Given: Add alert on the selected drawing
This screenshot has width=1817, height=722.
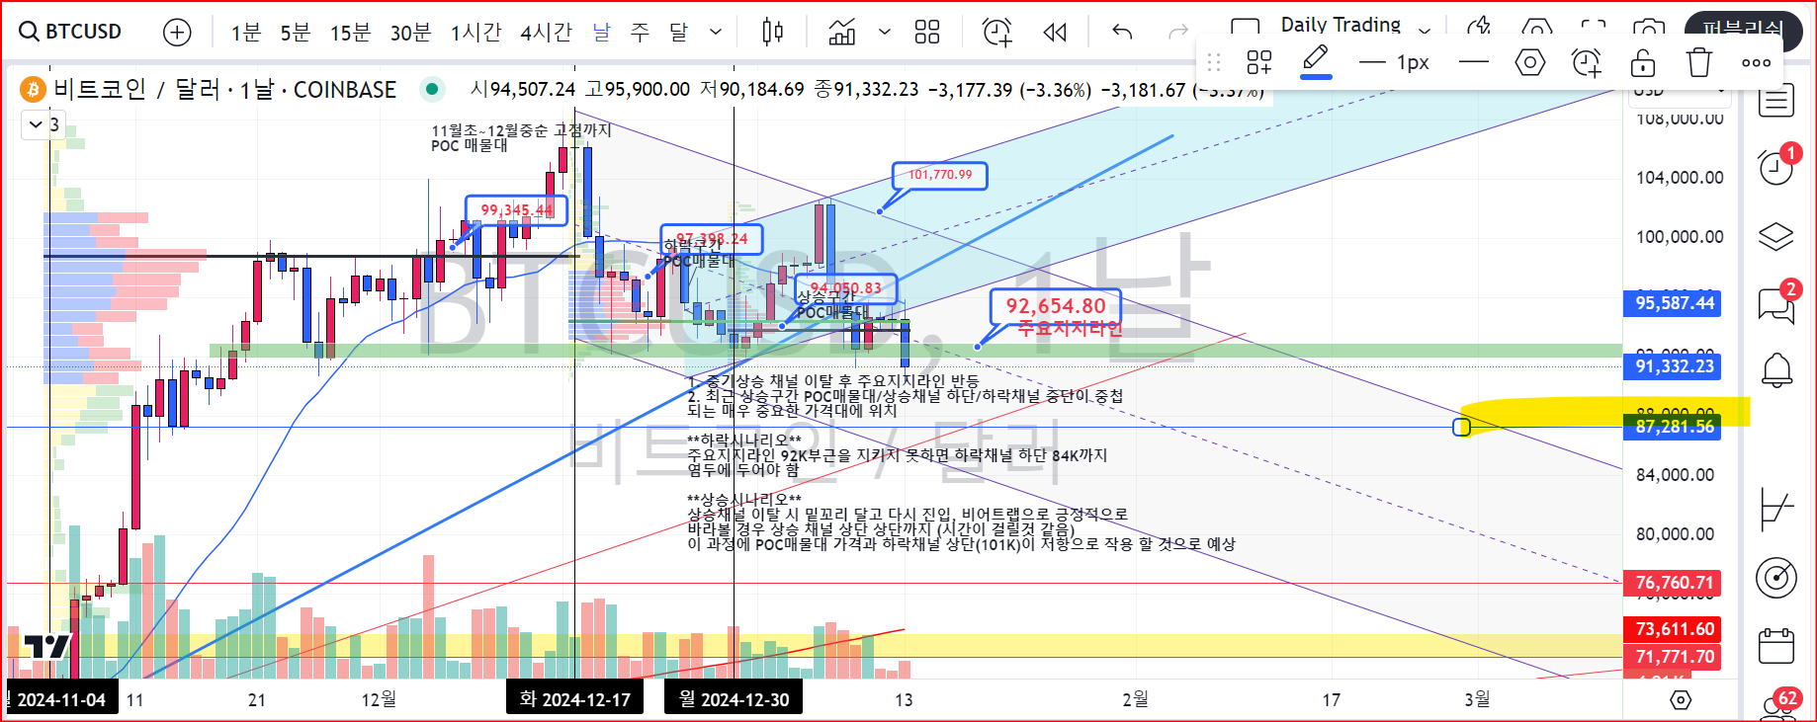Looking at the screenshot, I should tap(1586, 63).
